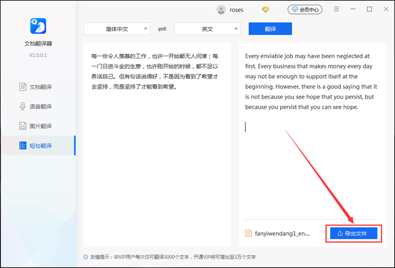Screen dimensions: 395x268
Task: Click the info icon before 友情提示
Action: 86,257
